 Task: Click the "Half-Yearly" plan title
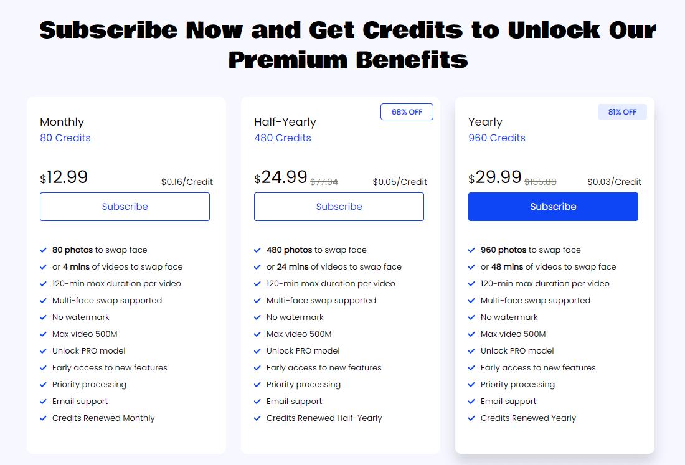pyautogui.click(x=285, y=122)
